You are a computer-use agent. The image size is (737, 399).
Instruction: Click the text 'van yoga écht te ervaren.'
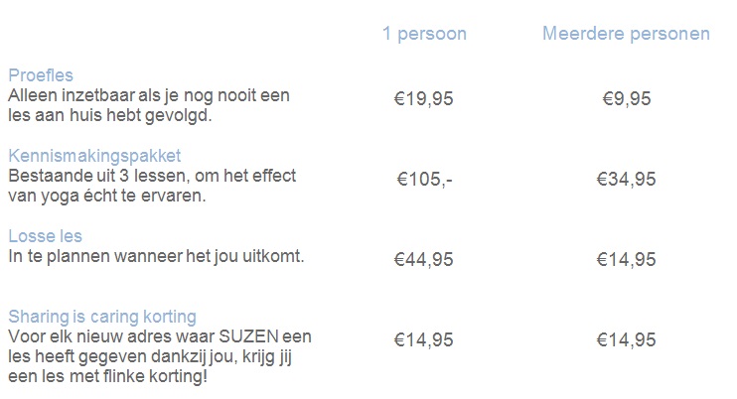pos(107,196)
